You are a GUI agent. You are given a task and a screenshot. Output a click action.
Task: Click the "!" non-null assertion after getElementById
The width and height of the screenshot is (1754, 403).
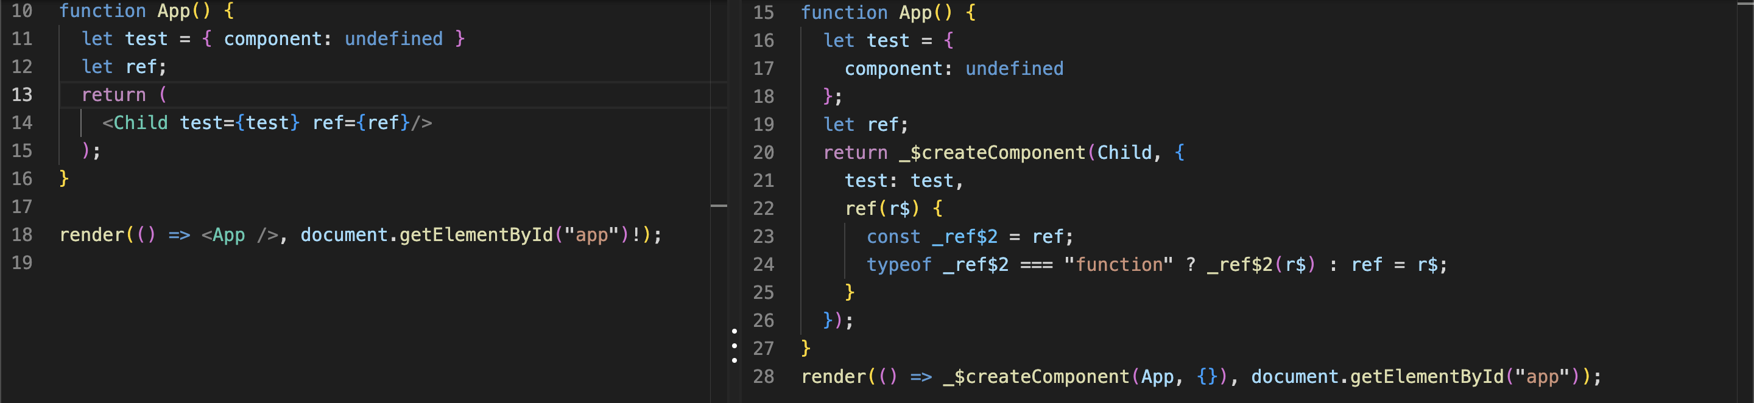pyautogui.click(x=636, y=235)
